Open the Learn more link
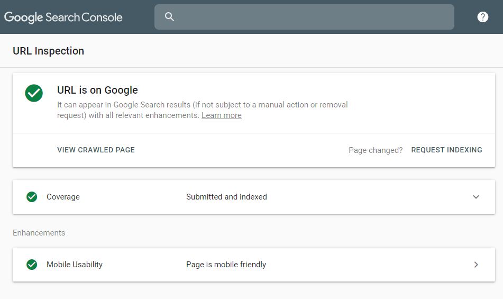This screenshot has height=299, width=503. pyautogui.click(x=221, y=115)
